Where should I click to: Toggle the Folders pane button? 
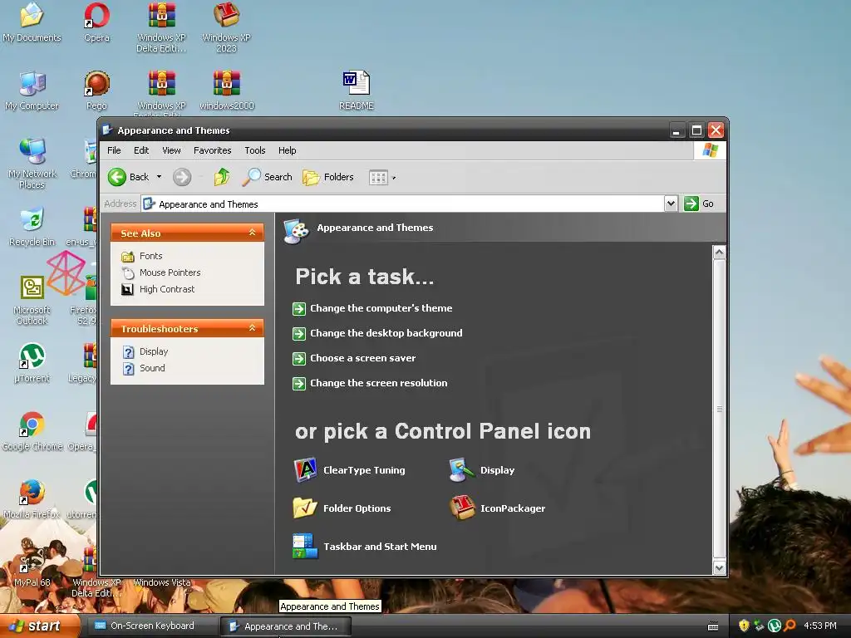pos(327,177)
